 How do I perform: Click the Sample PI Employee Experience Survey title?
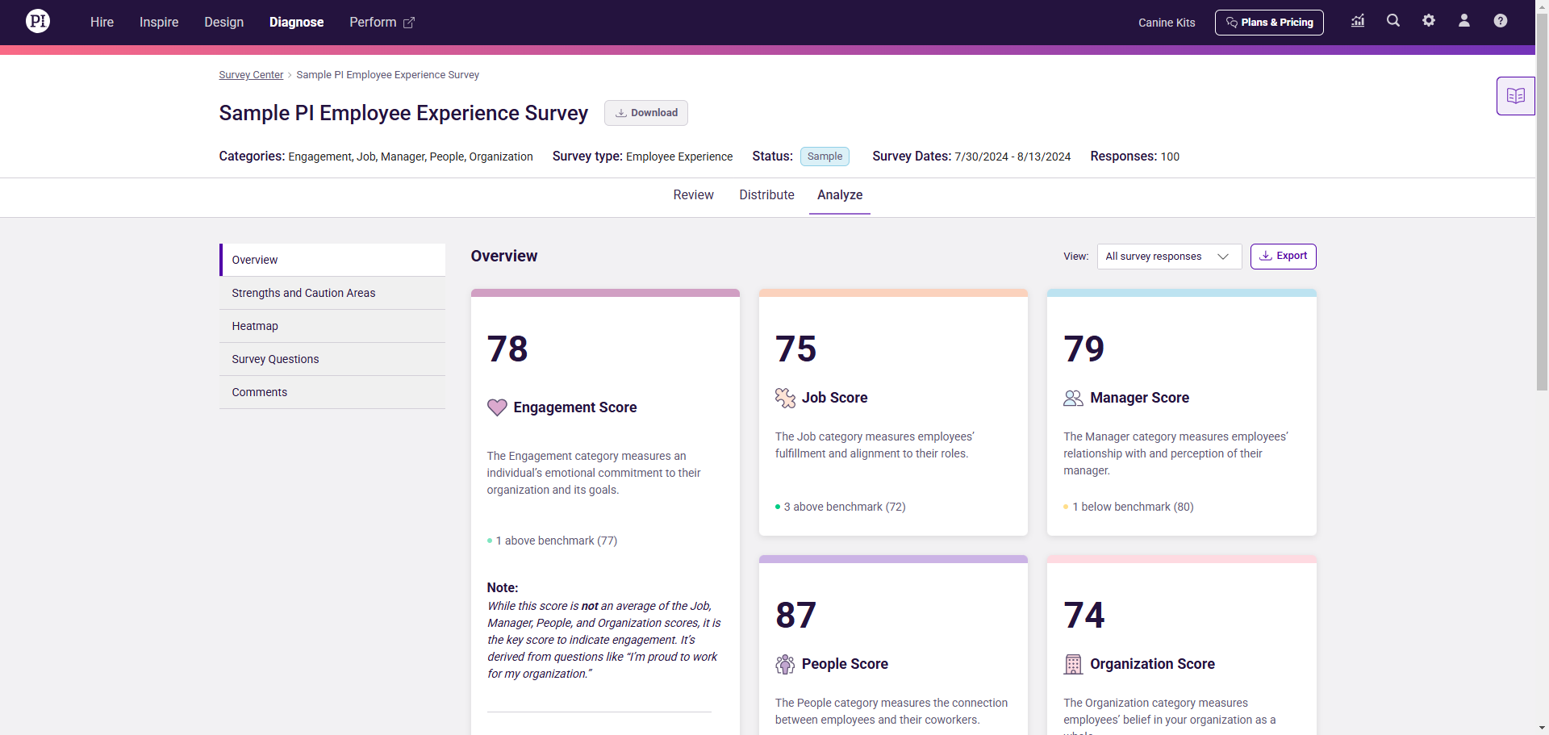[403, 113]
